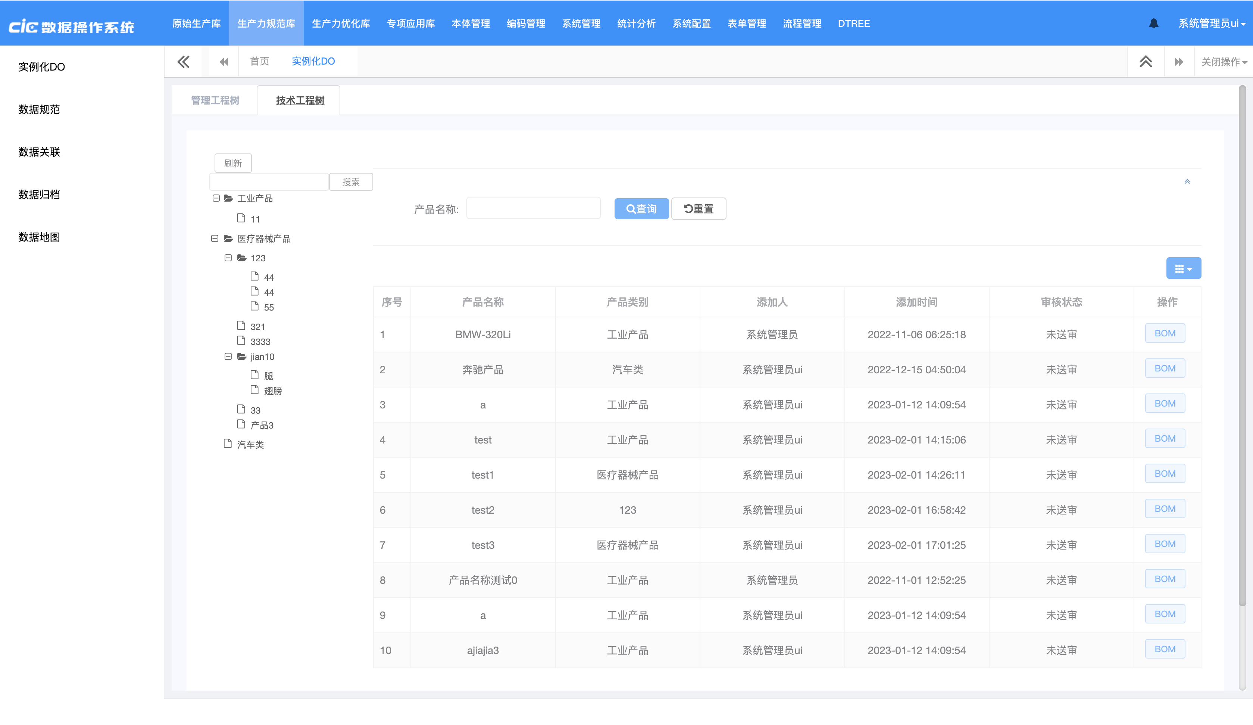Collapse the search panel using small blue chevron

(1187, 181)
